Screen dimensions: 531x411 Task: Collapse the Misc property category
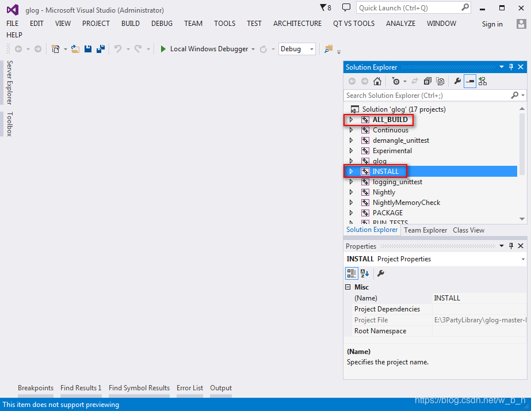[x=348, y=287]
